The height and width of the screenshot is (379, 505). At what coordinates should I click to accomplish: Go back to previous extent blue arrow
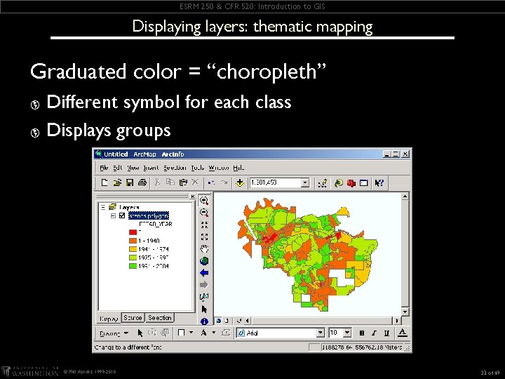click(x=204, y=273)
